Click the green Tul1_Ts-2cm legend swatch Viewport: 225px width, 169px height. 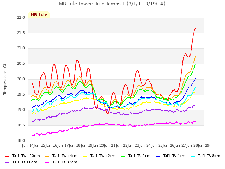(x=123, y=156)
